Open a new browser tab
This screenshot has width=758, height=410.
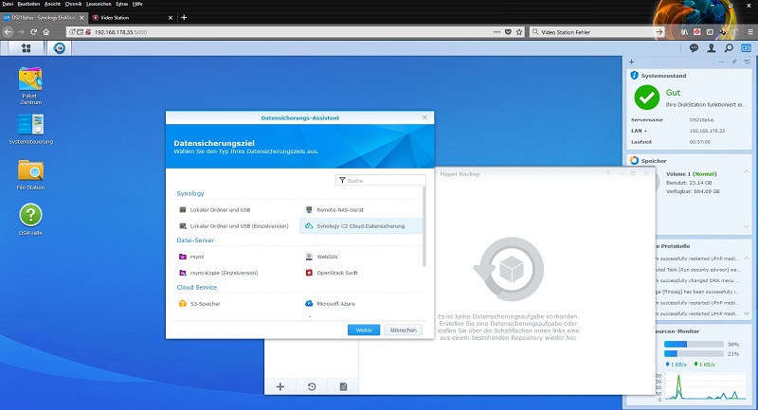coord(184,17)
